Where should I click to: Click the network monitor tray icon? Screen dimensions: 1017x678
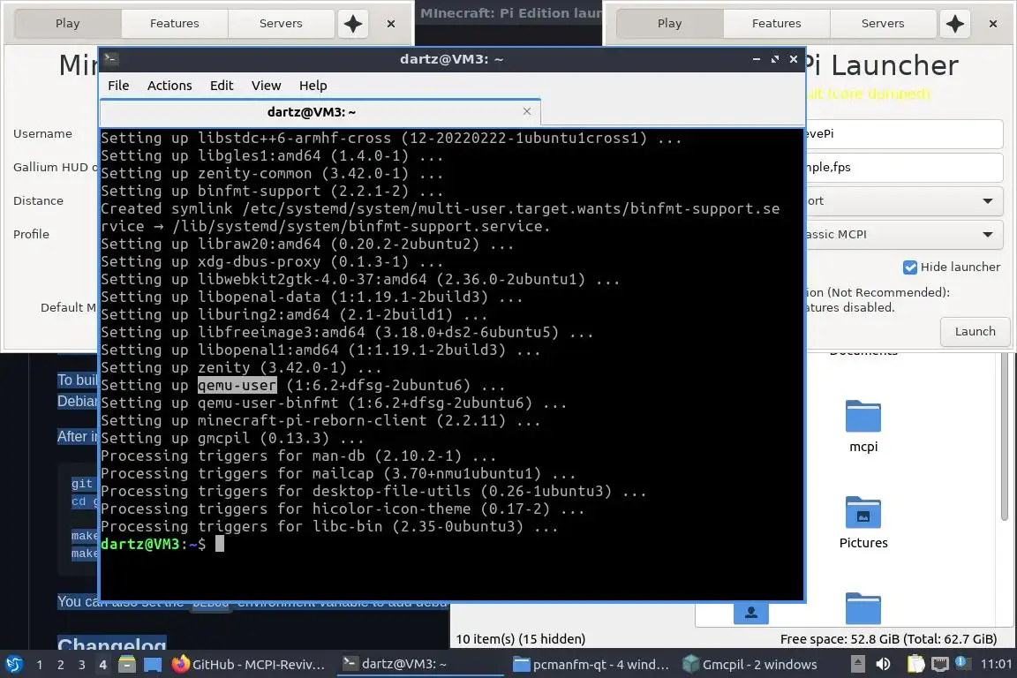click(940, 665)
